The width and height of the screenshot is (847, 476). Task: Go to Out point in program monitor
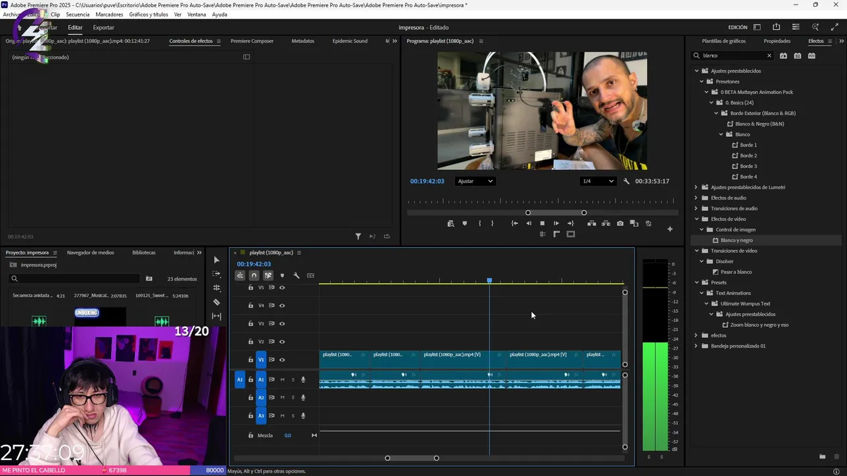pos(570,223)
